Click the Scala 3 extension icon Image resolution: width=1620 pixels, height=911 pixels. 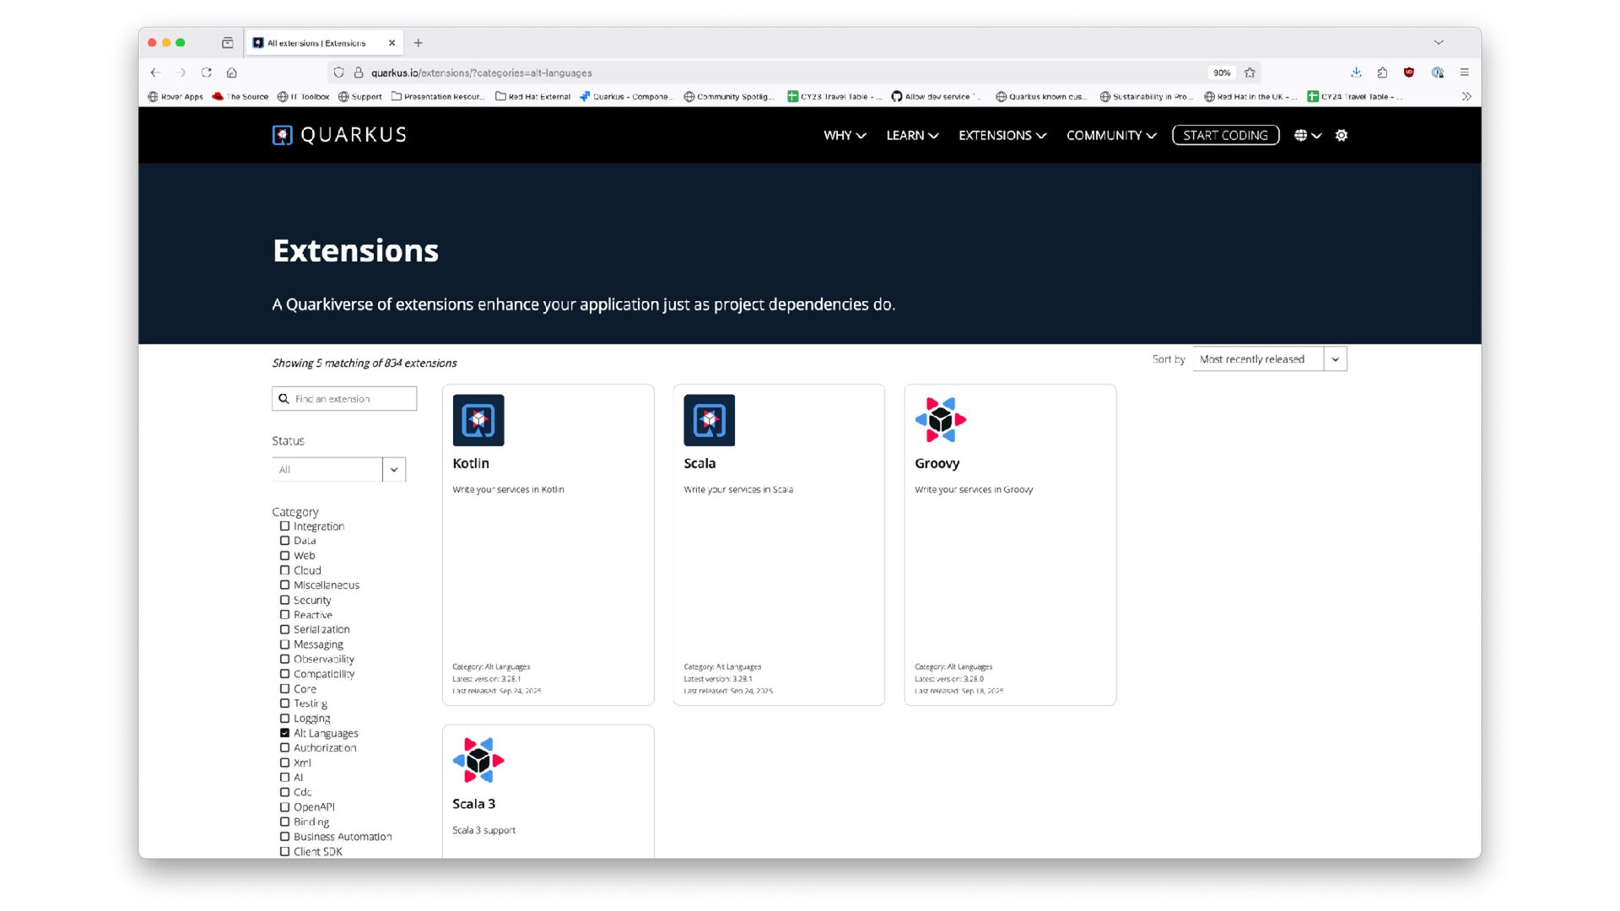(478, 760)
